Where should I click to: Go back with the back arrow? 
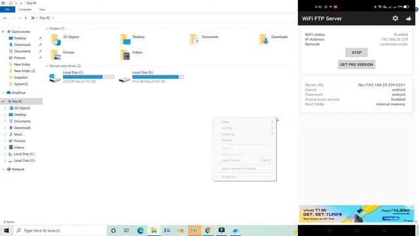[x=5, y=18]
